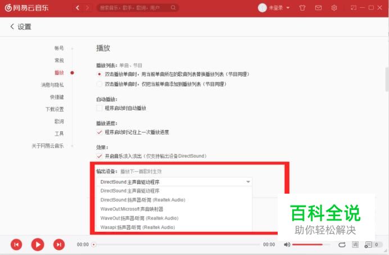The width and height of the screenshot is (389, 255).
Task: Select the 常规 settings section
Action: [59, 60]
